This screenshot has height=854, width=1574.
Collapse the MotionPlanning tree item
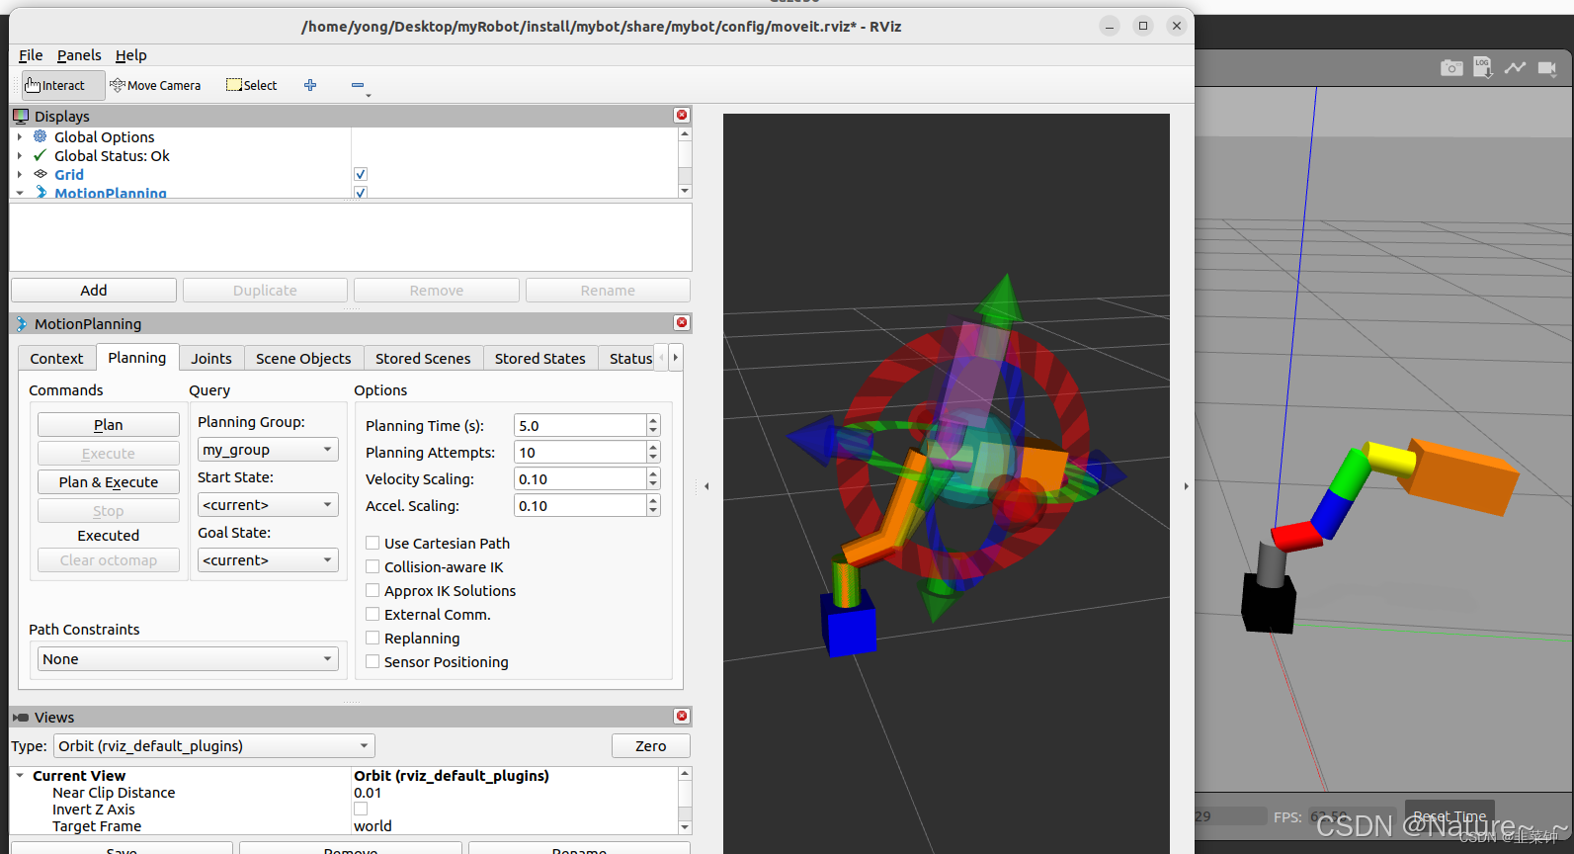20,193
